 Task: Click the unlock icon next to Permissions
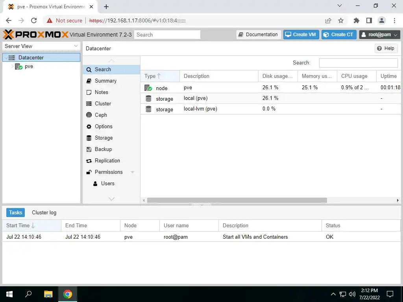pos(89,172)
